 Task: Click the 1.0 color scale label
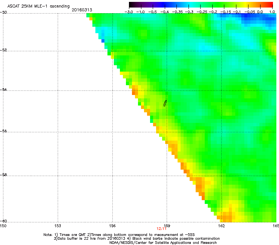pyautogui.click(x=272, y=12)
